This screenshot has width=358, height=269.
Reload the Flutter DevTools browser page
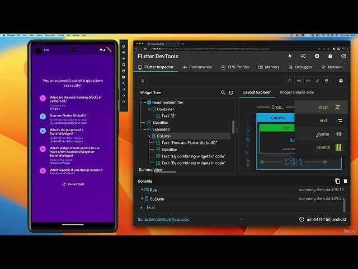click(x=145, y=49)
